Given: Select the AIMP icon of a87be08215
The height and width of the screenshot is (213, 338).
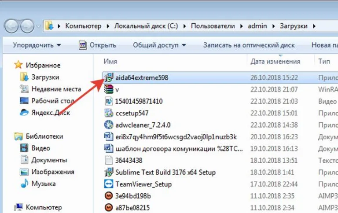Looking at the screenshot, I should pos(109,207).
